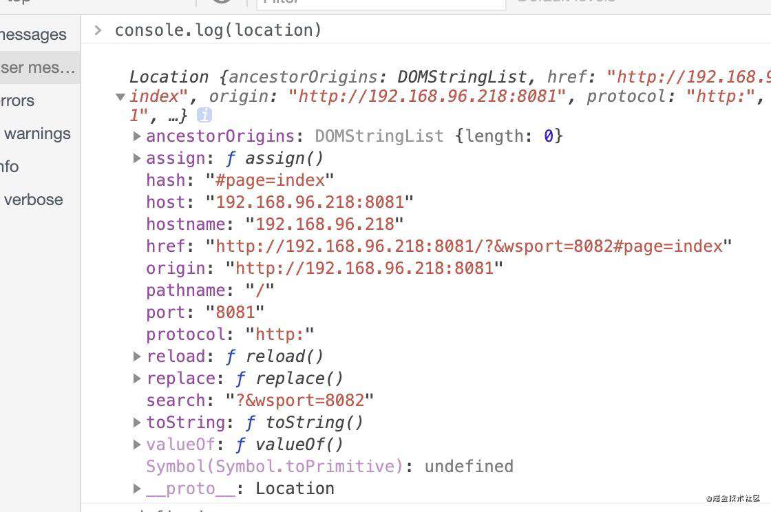Click the info badge icon after the Location summary
Screen dimensions: 771x512
[x=204, y=116]
